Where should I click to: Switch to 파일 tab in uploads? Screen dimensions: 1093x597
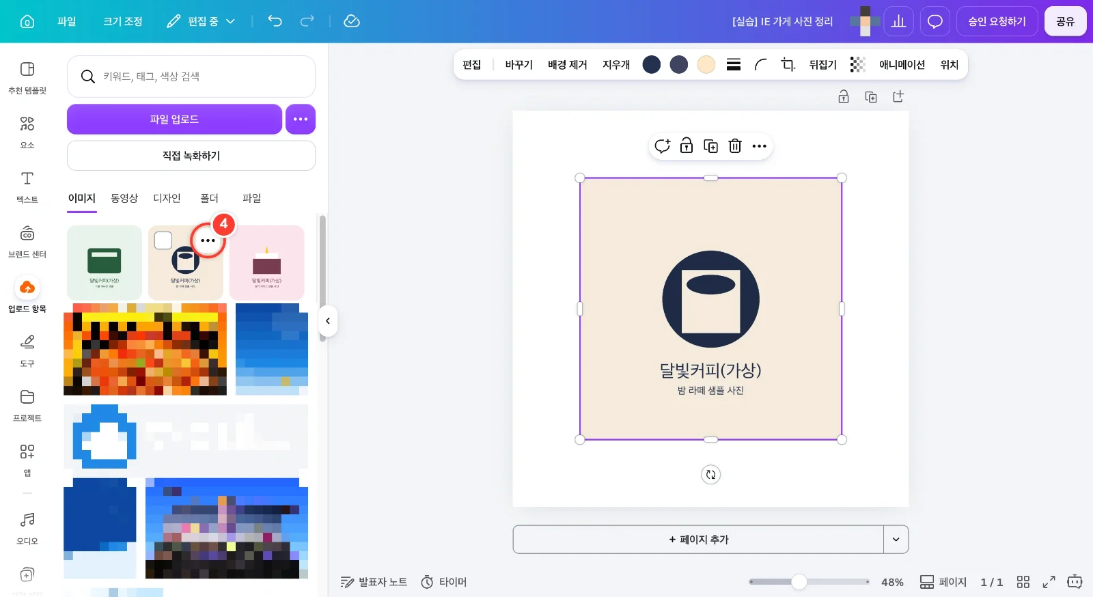252,198
